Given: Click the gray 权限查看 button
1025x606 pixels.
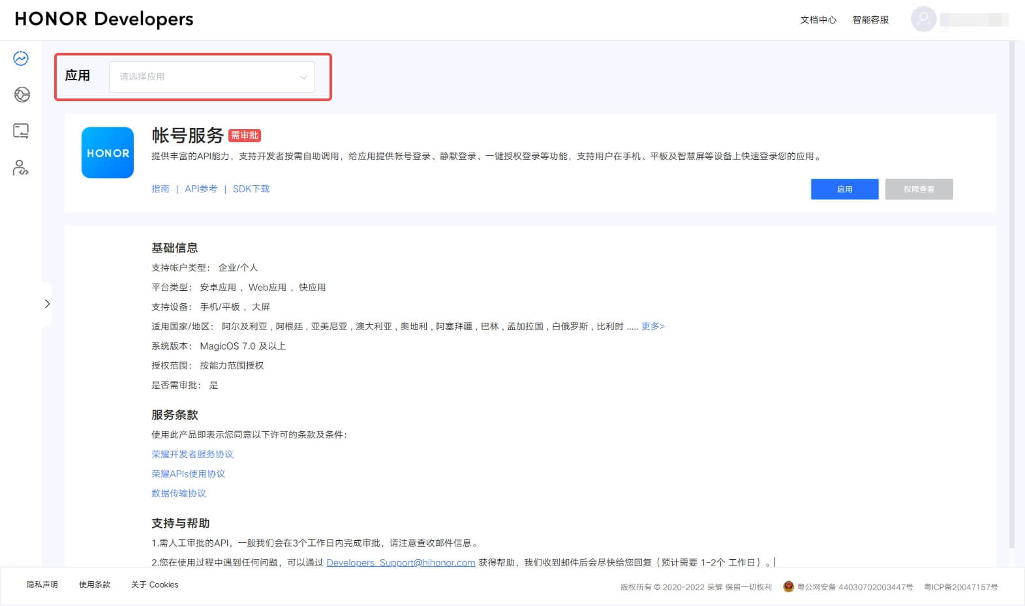Looking at the screenshot, I should pos(919,189).
